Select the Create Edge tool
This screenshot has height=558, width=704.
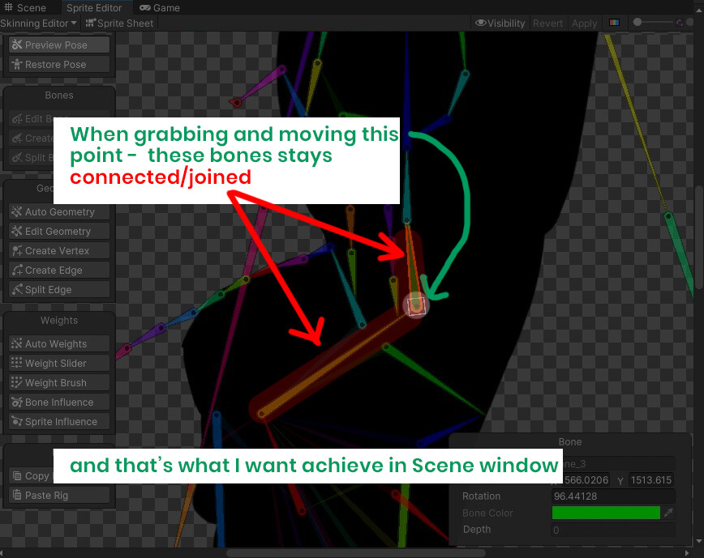coord(58,270)
